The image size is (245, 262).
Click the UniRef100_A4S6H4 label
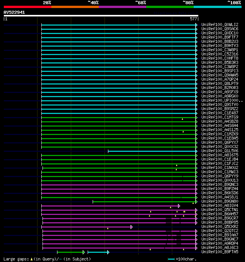point(220,126)
